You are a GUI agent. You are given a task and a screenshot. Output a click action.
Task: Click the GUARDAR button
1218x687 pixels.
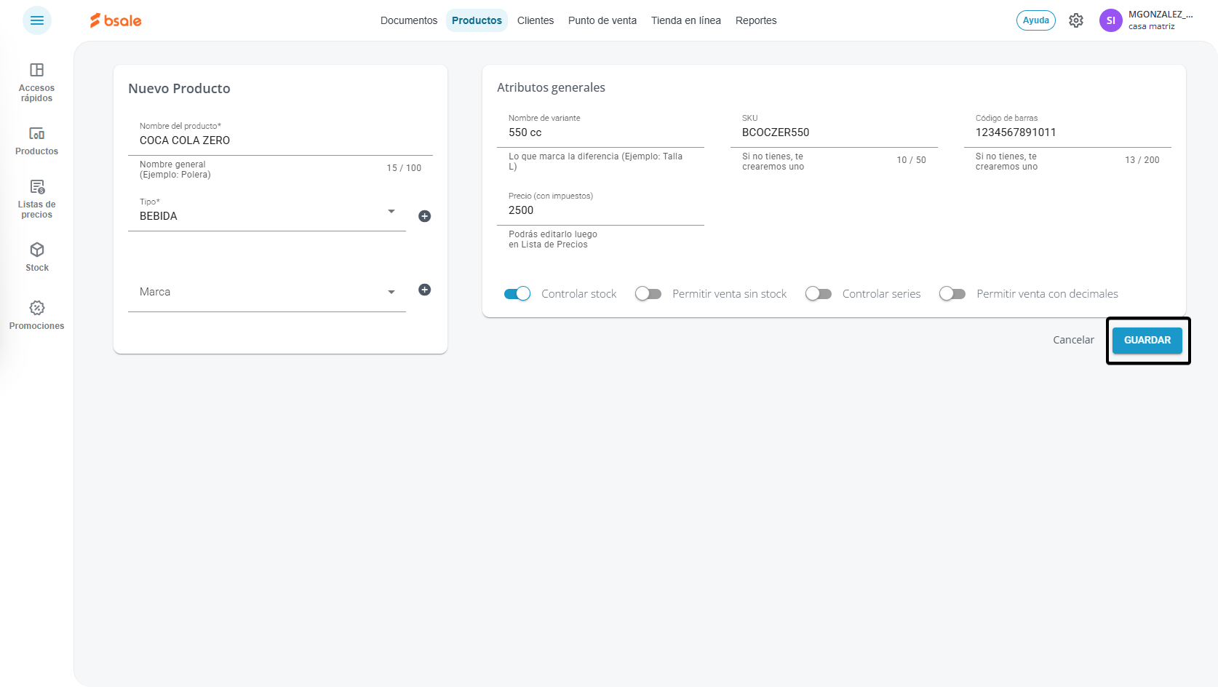pyautogui.click(x=1147, y=340)
